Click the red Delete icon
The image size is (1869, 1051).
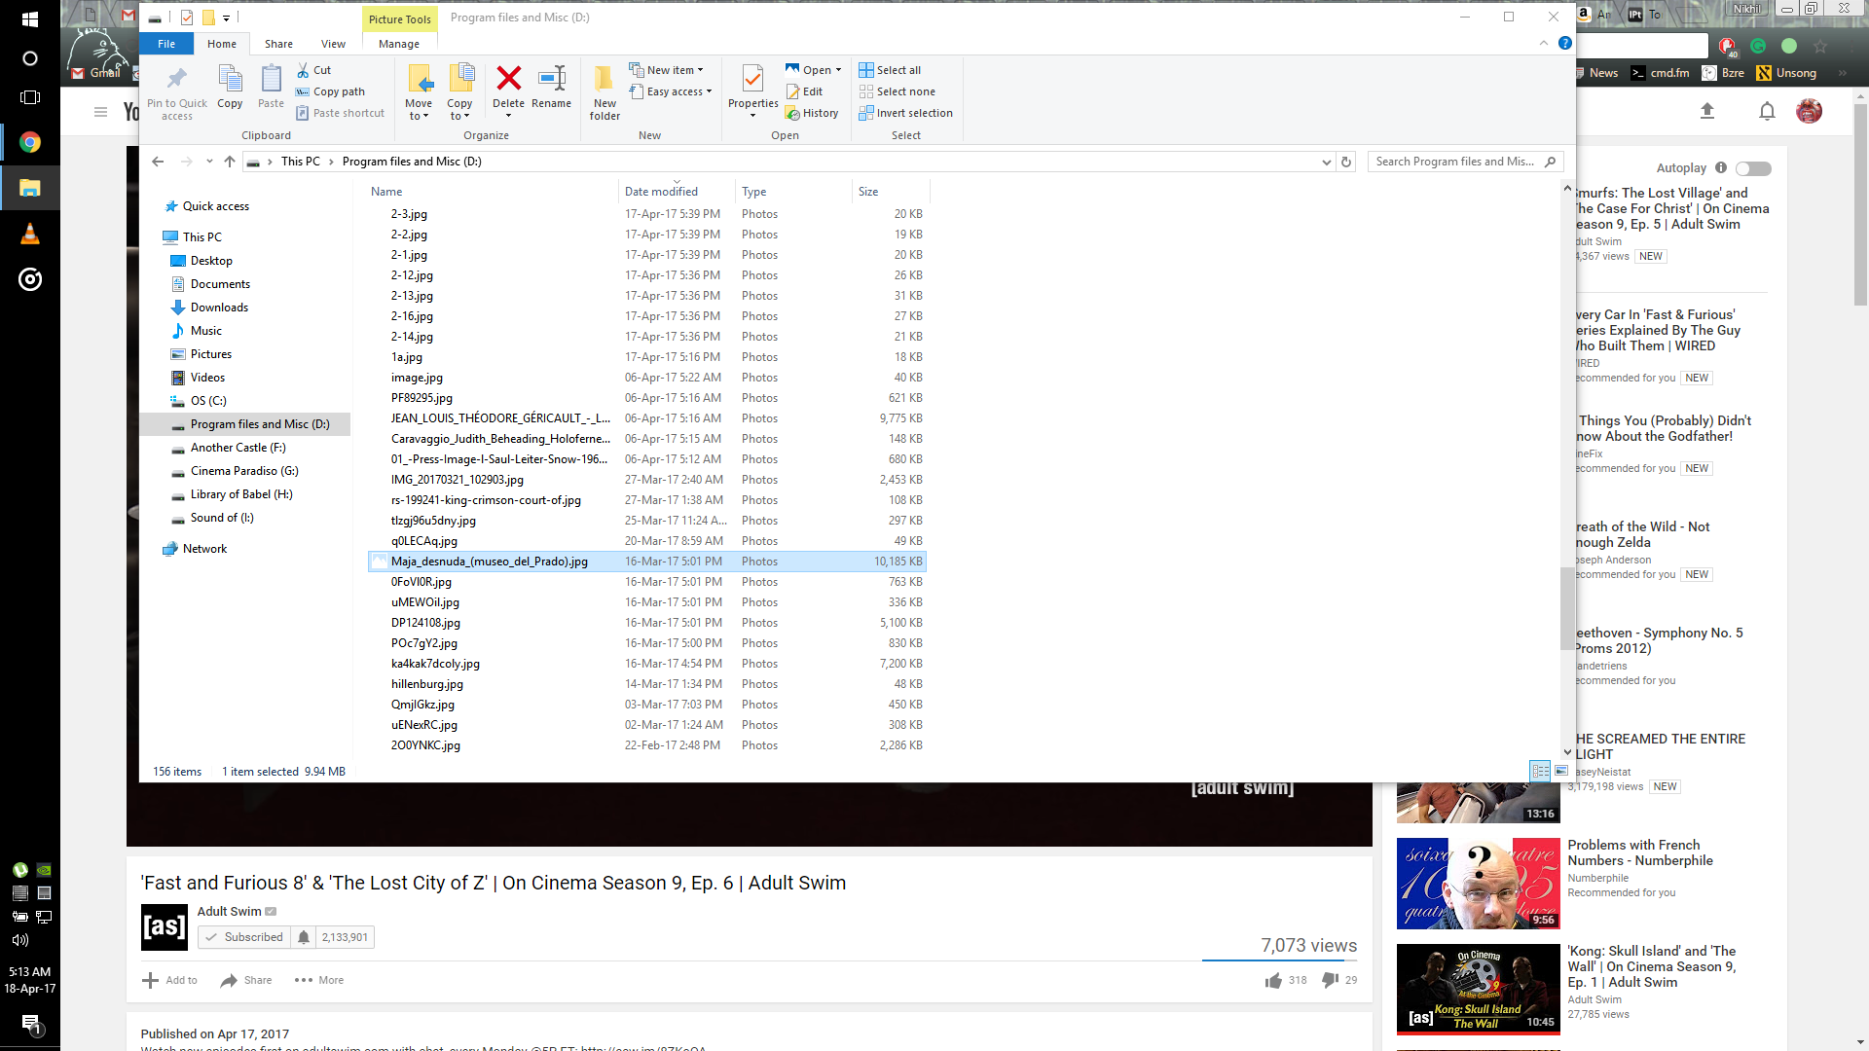tap(508, 78)
